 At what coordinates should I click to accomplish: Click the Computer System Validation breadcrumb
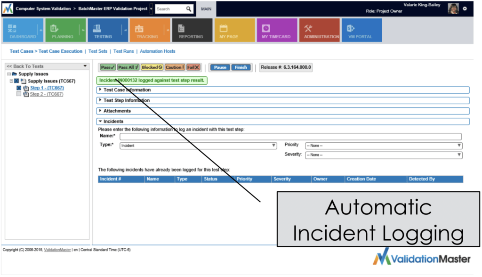pyautogui.click(x=43, y=8)
